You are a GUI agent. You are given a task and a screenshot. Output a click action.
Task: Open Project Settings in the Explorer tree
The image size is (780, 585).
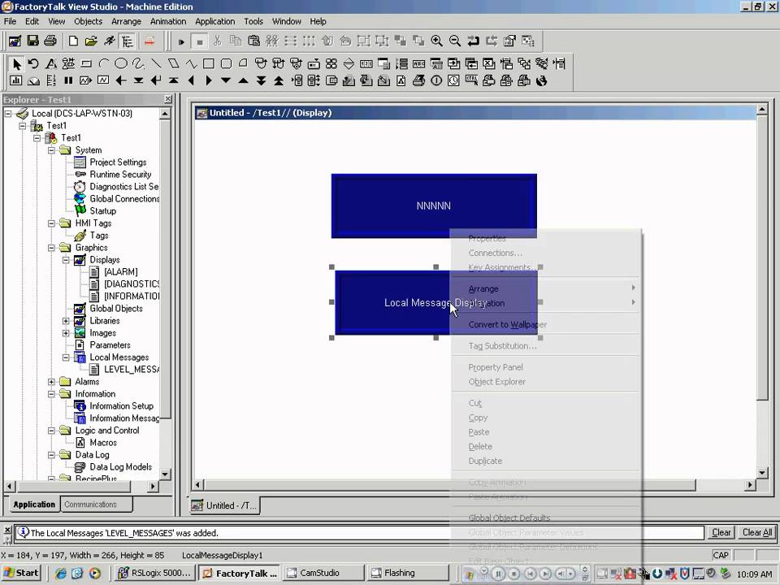[118, 162]
